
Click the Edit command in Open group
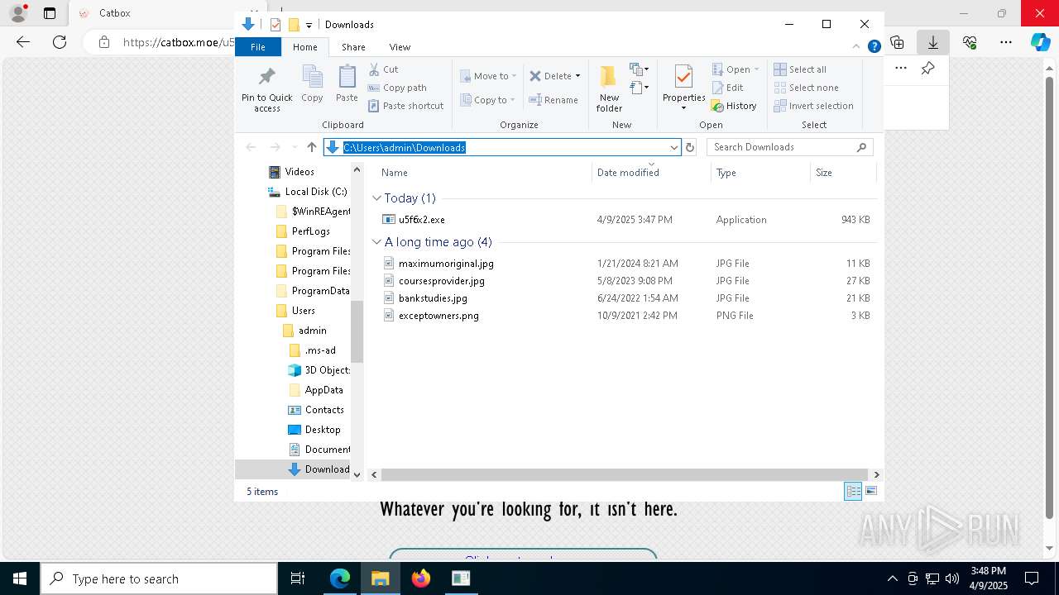coord(727,88)
